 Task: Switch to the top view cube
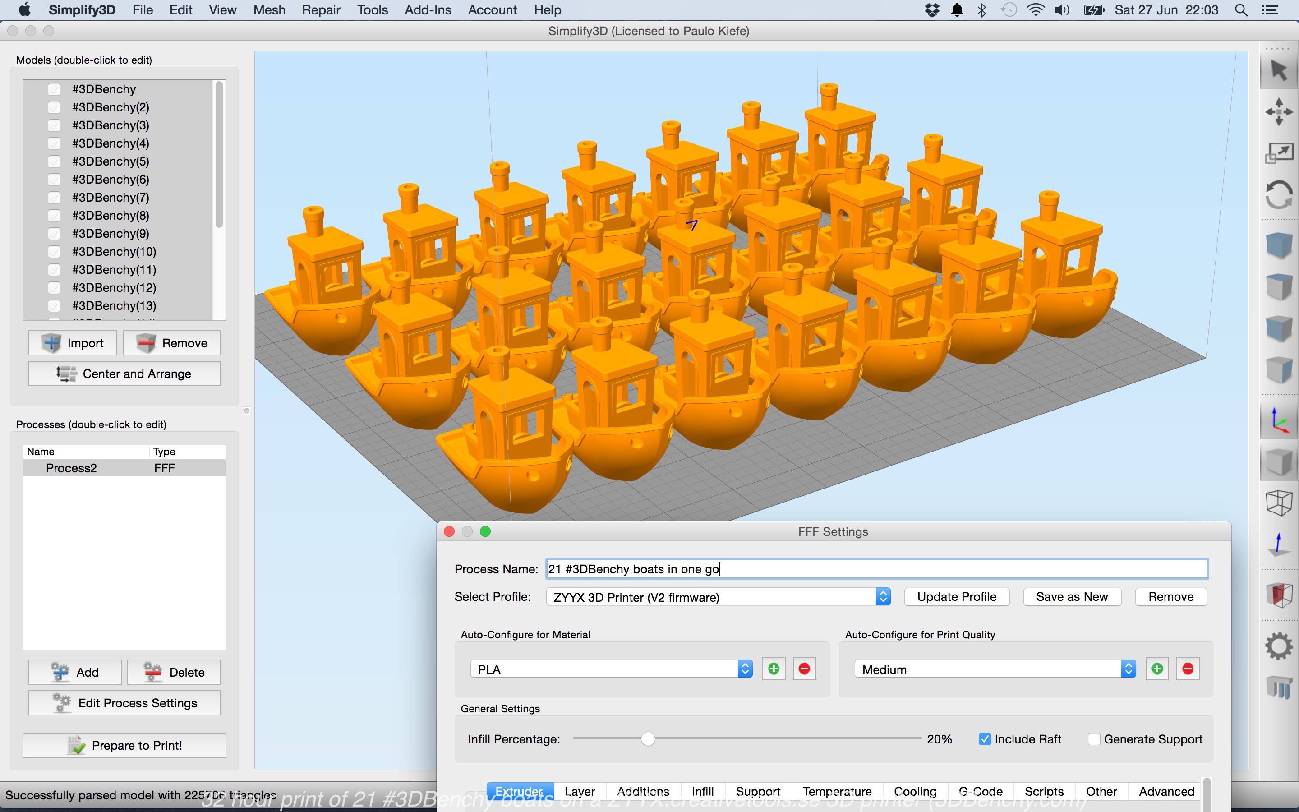pos(1279,287)
